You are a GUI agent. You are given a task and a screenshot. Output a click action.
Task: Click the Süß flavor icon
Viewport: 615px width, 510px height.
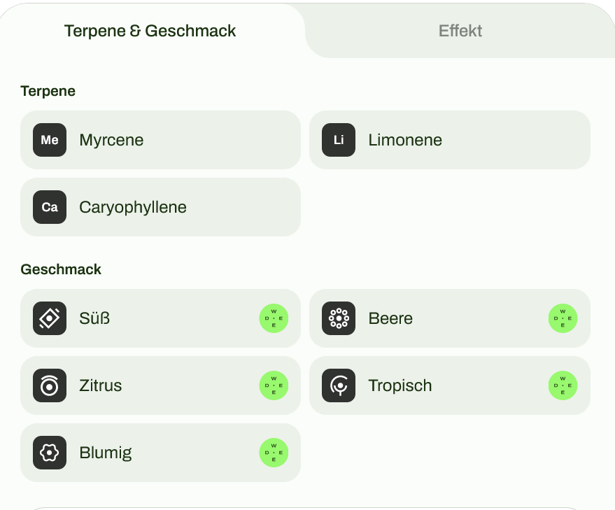pyautogui.click(x=50, y=318)
